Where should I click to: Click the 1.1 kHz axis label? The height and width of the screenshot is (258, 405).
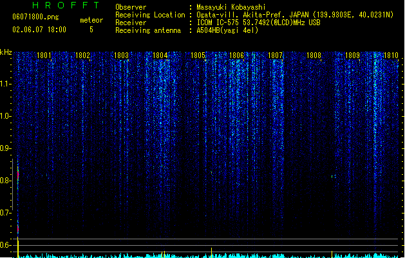pos(5,84)
